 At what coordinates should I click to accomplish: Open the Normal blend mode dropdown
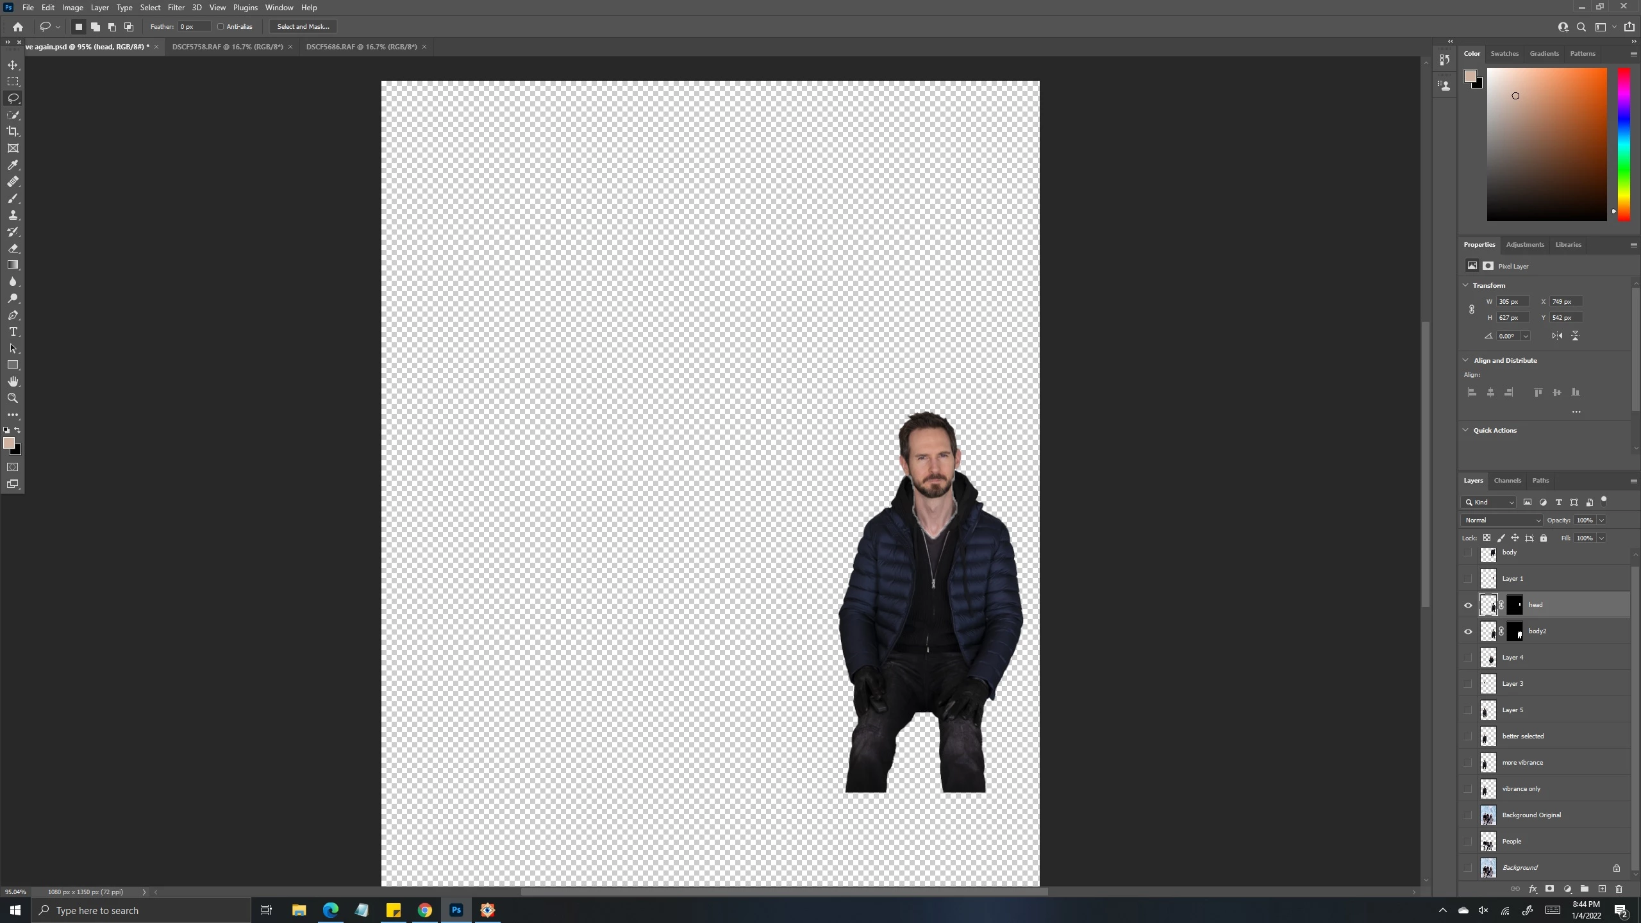point(1502,520)
